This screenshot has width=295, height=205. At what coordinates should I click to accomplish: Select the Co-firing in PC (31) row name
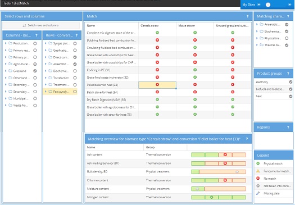tap(98, 70)
